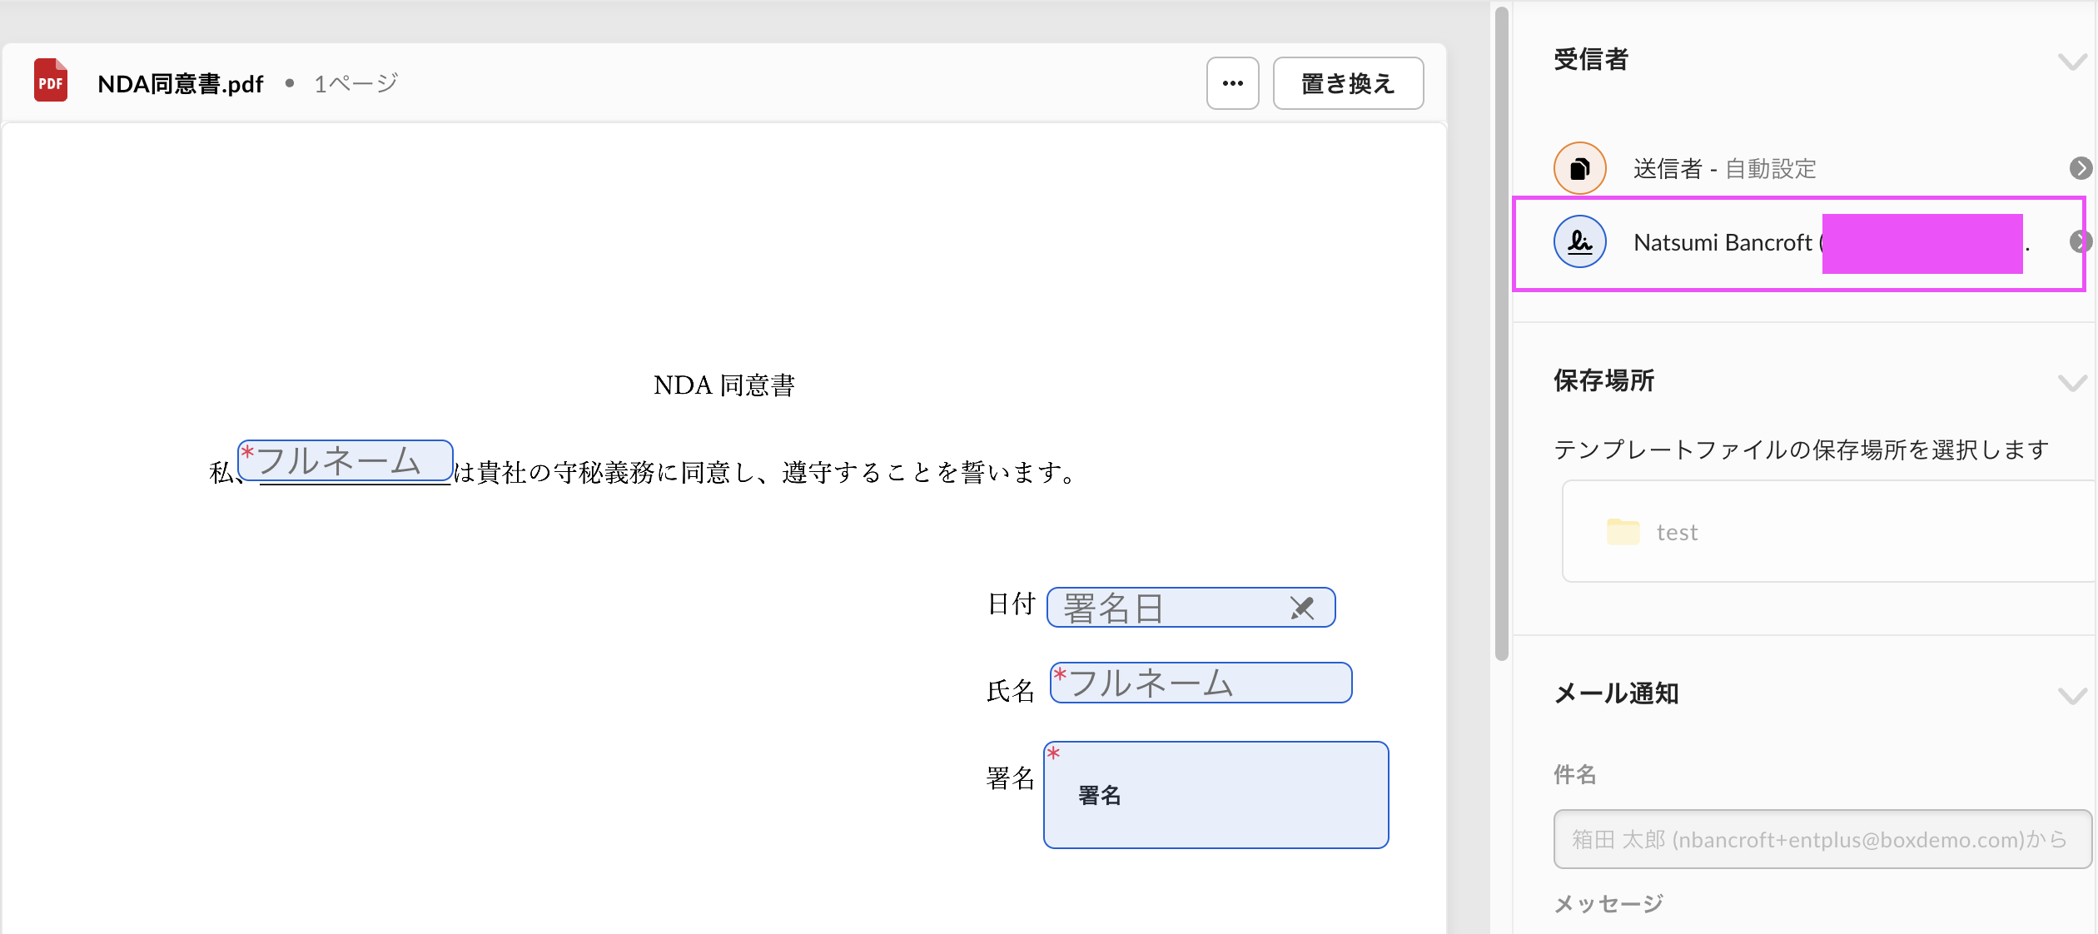Click the vertical document scrollbar
The image size is (2098, 934).
click(1501, 333)
